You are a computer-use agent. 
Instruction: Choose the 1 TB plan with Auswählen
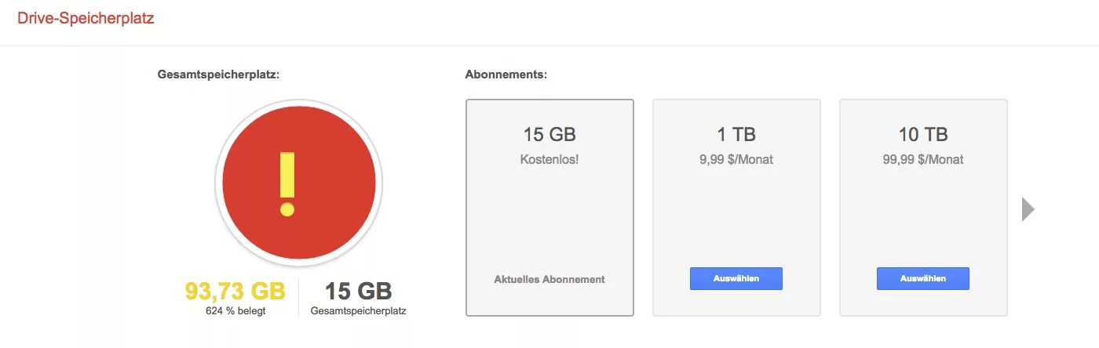736,278
